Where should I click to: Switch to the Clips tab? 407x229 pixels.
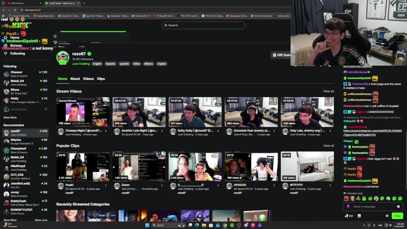(x=101, y=79)
